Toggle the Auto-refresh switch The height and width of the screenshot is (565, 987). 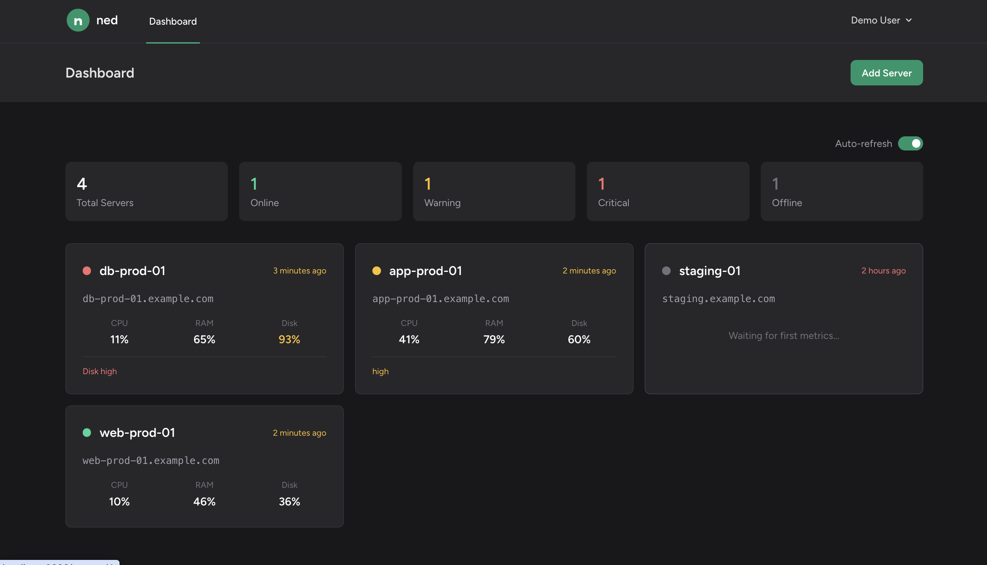(x=910, y=143)
